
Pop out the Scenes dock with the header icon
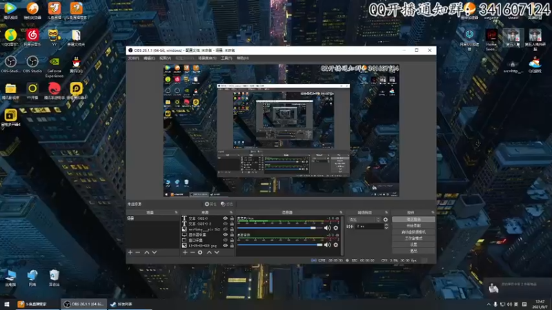pyautogui.click(x=176, y=212)
